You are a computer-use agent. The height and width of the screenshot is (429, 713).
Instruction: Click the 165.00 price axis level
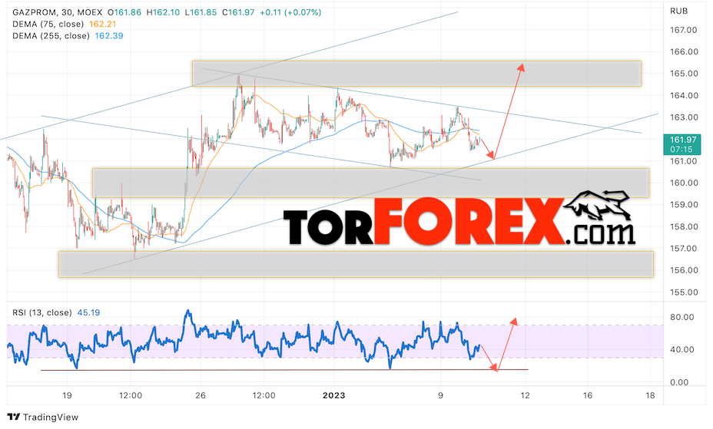tap(684, 74)
